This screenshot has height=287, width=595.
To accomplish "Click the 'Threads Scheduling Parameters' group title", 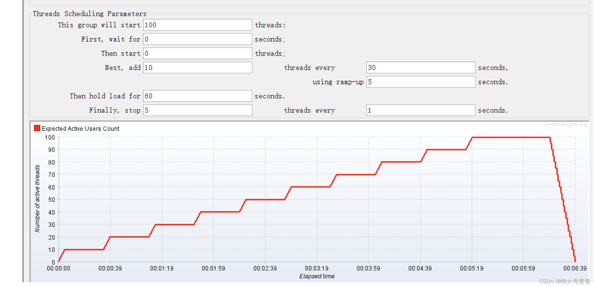I will click(90, 14).
